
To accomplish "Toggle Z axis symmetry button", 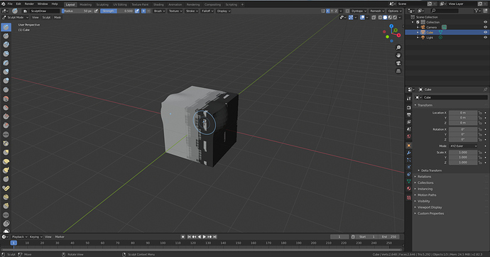I will (336, 11).
